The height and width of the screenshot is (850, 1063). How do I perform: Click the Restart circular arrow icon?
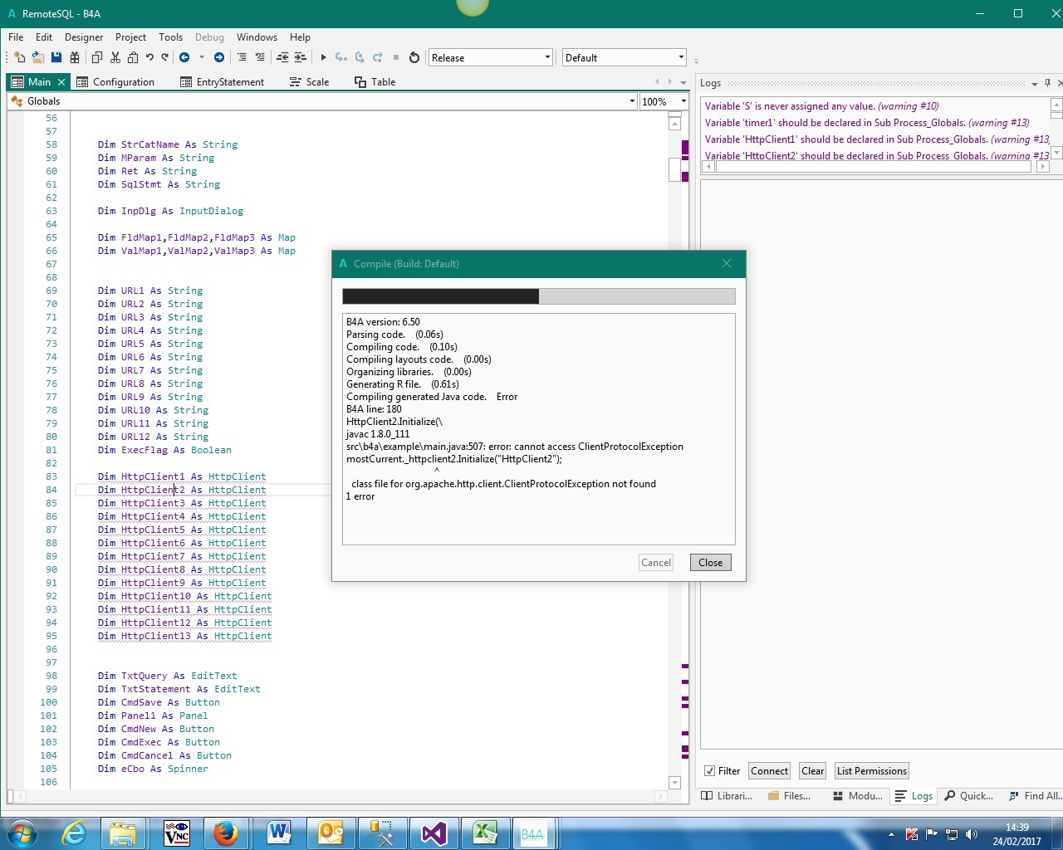click(x=414, y=57)
